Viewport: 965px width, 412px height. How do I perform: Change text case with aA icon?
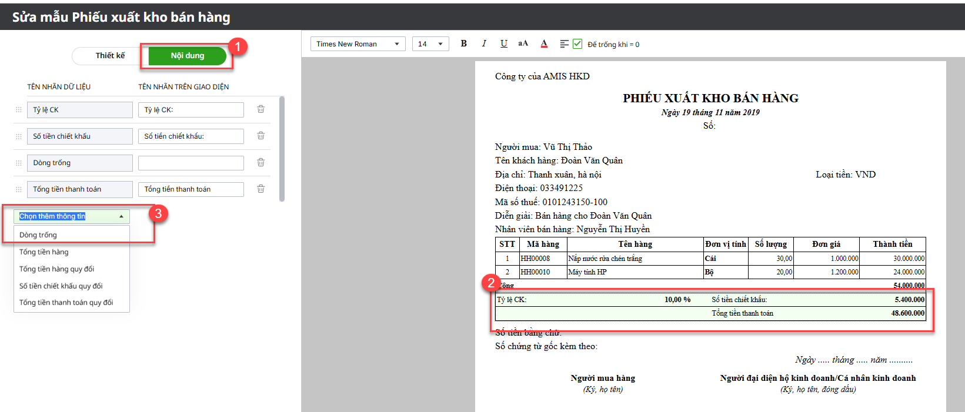(523, 43)
